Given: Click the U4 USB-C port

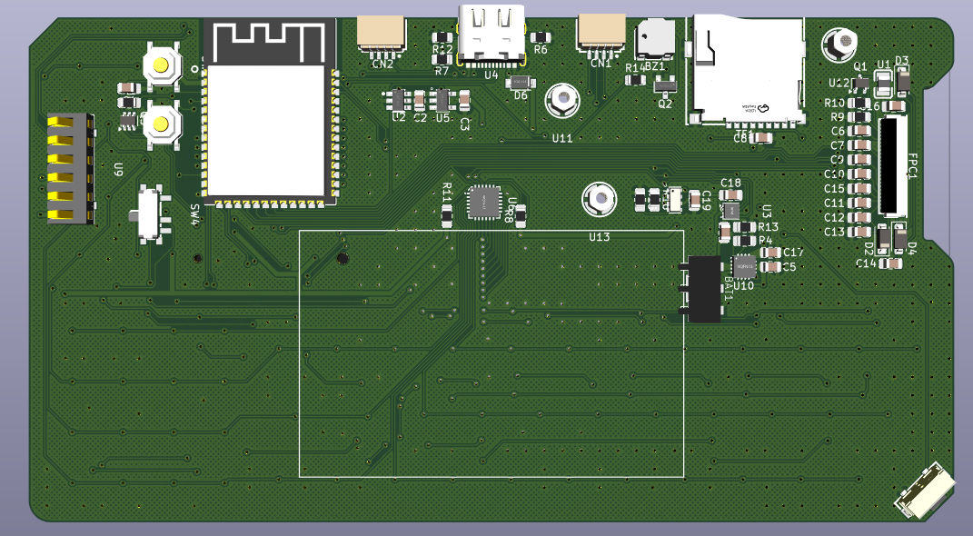Looking at the screenshot, I should [x=492, y=36].
